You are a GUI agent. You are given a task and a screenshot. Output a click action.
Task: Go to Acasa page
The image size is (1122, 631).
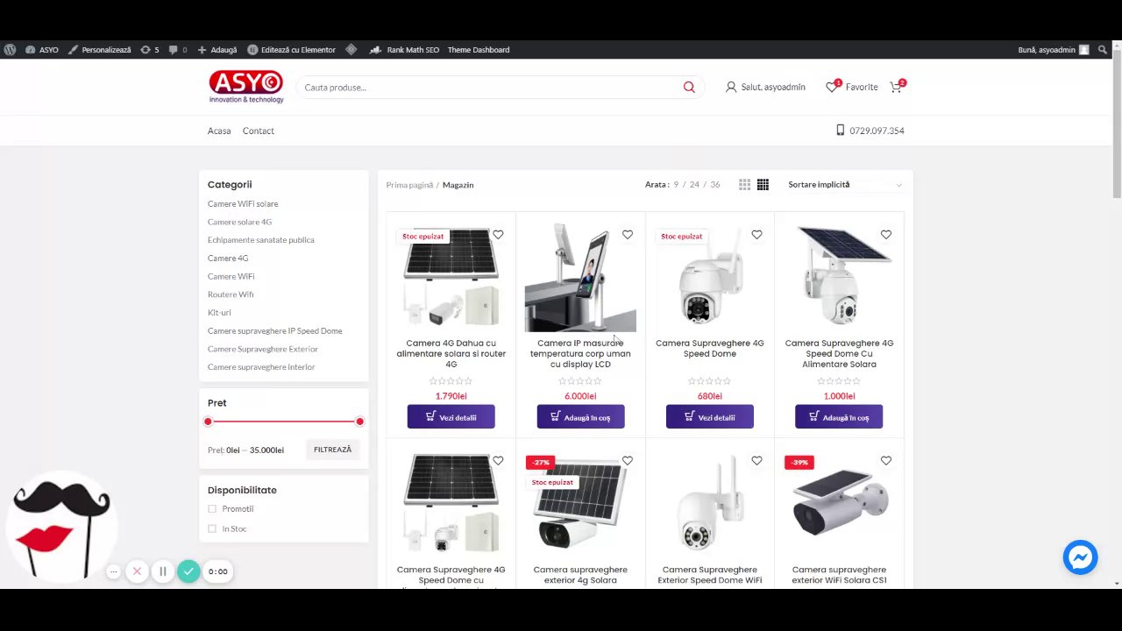tap(219, 131)
